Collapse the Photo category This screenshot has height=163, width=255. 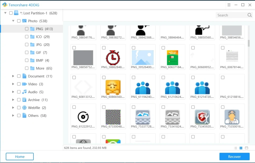[x=13, y=21]
